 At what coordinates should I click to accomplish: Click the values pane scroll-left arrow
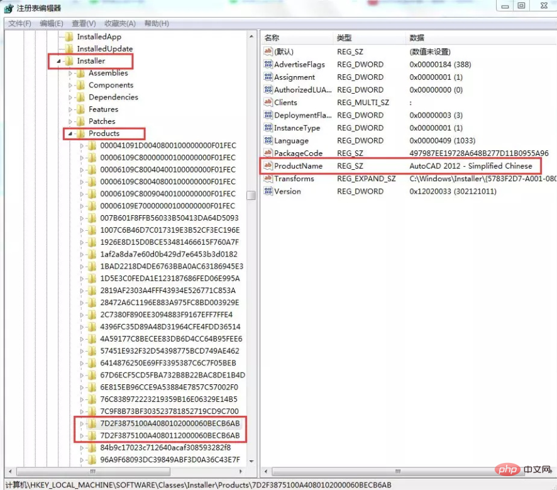(266, 472)
